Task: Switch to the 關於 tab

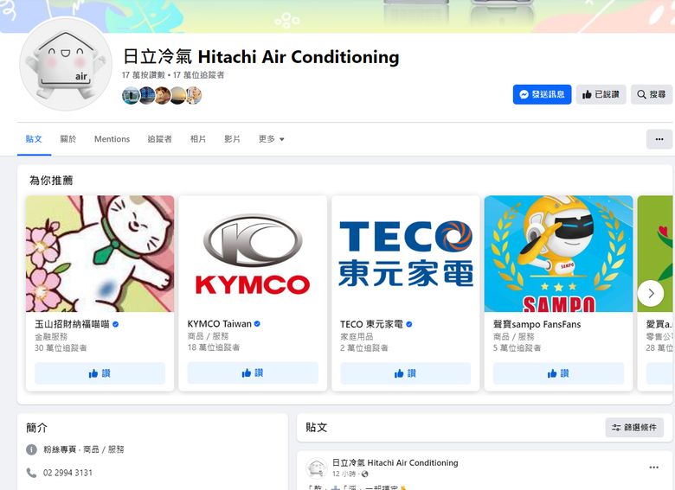Action: pos(68,139)
